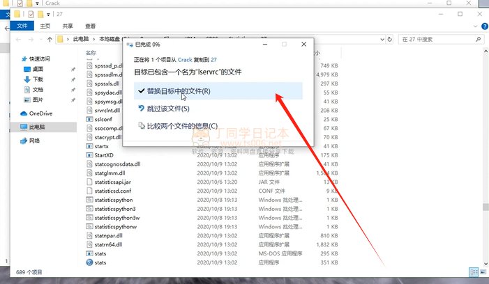Viewport: 489px width, 284px height.
Task: Select the statcognosdata.dll file
Action: [118, 164]
